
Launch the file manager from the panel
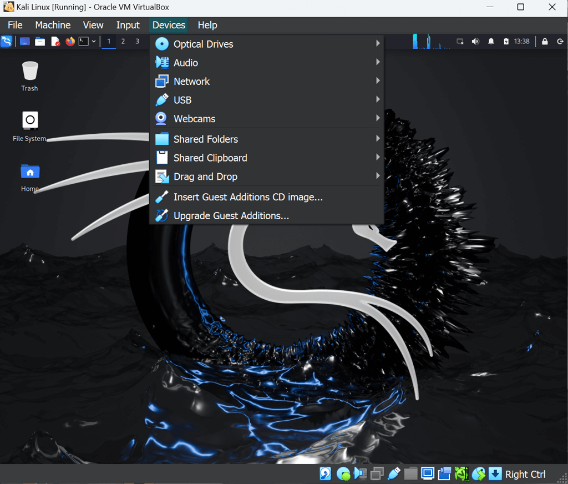coord(40,42)
